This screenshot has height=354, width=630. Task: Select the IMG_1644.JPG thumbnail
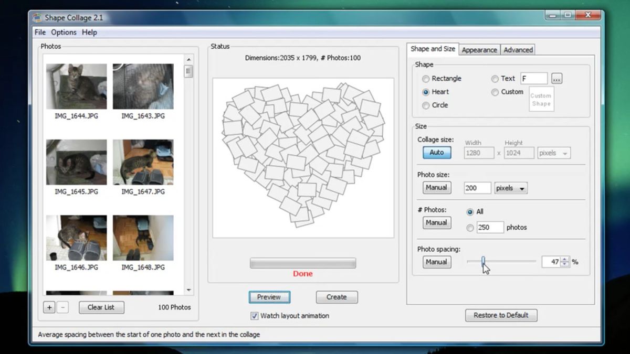click(x=76, y=87)
